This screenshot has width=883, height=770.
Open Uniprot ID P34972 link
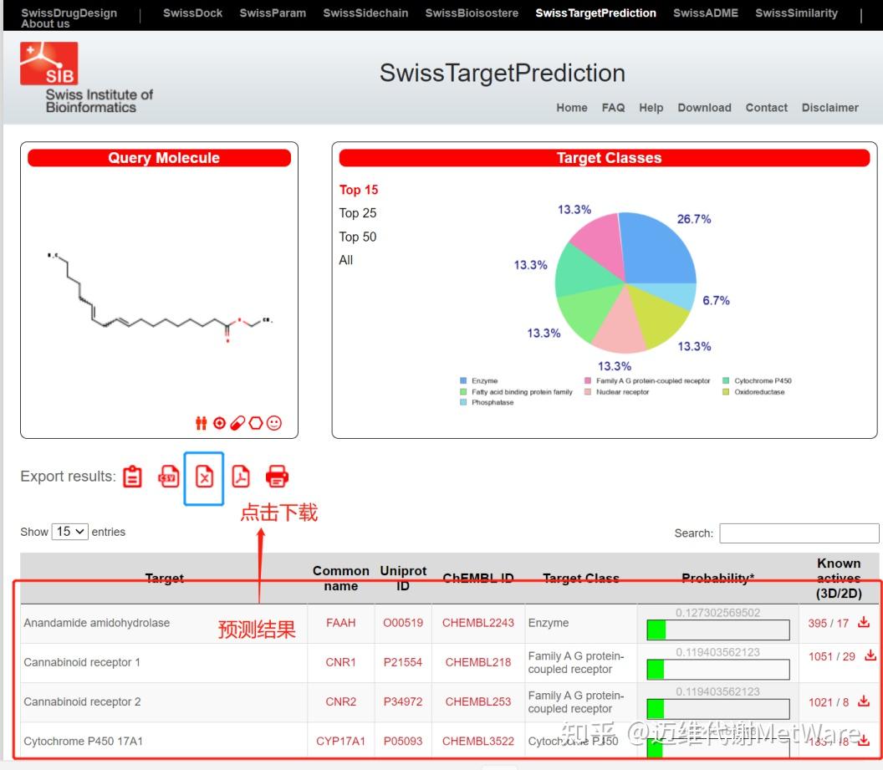click(403, 701)
